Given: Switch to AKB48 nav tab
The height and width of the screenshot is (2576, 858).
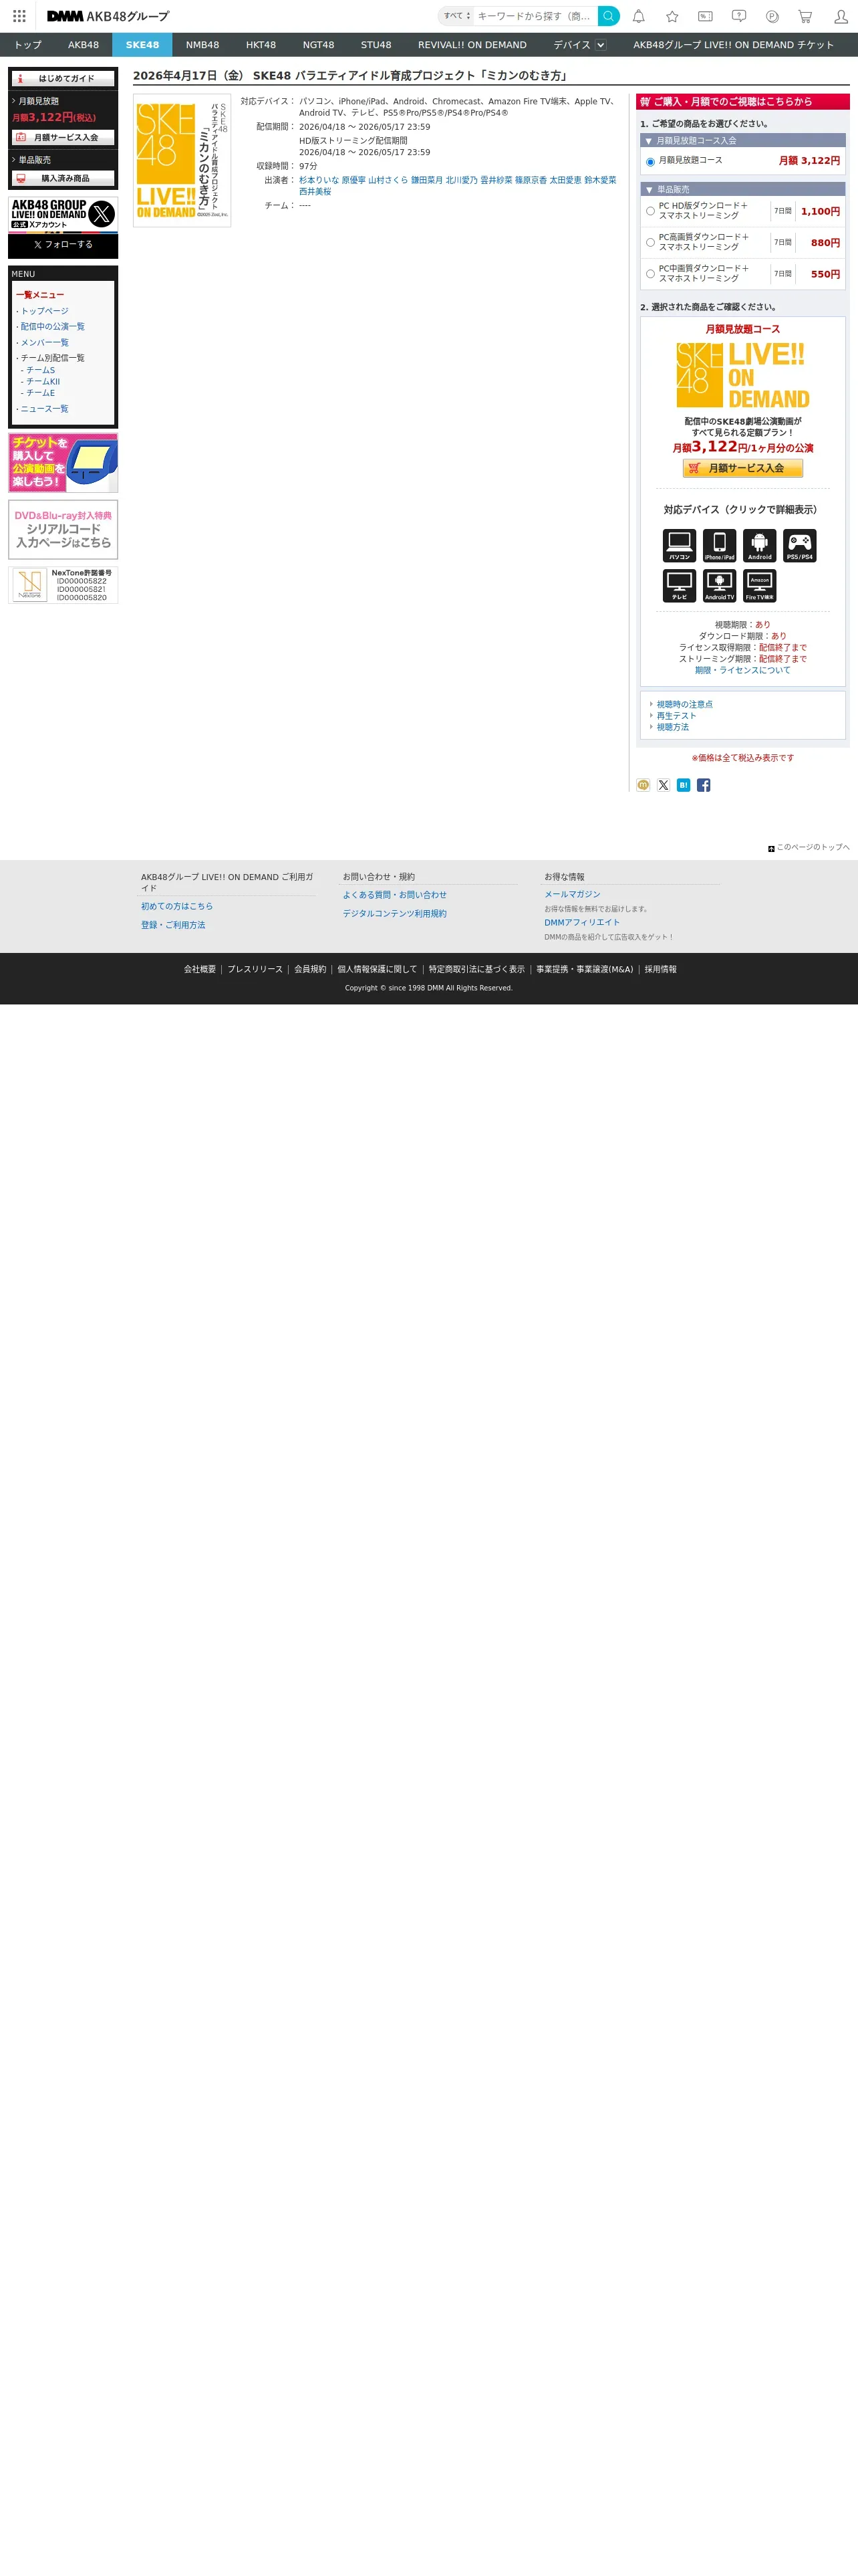Looking at the screenshot, I should [84, 45].
